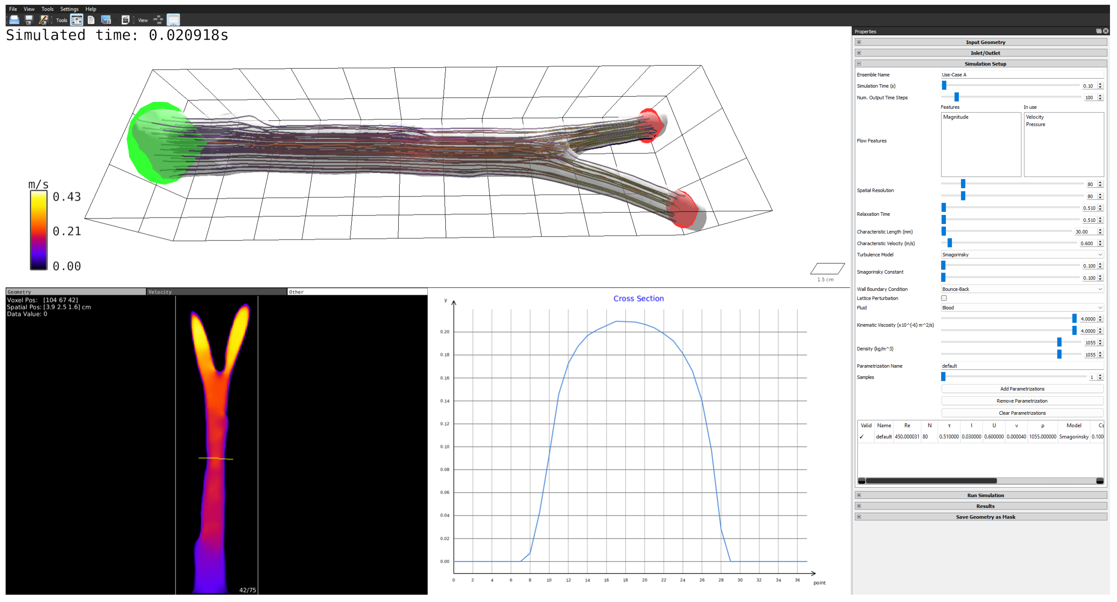Toggle the presentation screen view icon
The height and width of the screenshot is (602, 1117).
(x=173, y=20)
